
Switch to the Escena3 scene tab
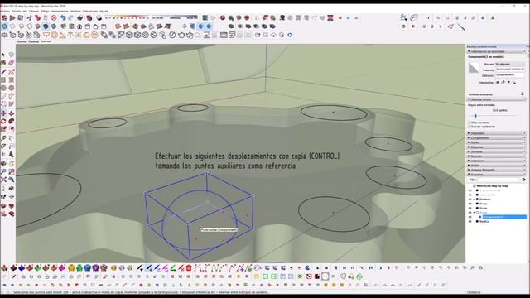point(46,41)
